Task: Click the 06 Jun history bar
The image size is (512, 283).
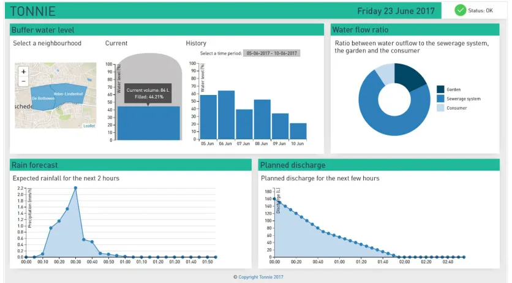Action: (226, 115)
